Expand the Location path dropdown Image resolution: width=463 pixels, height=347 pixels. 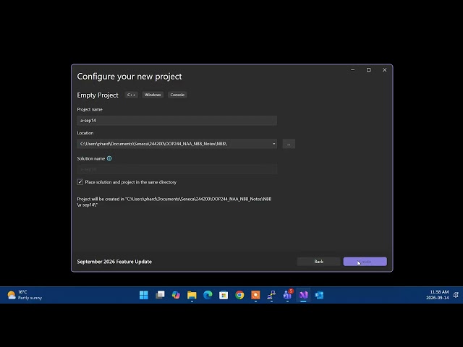coord(273,144)
